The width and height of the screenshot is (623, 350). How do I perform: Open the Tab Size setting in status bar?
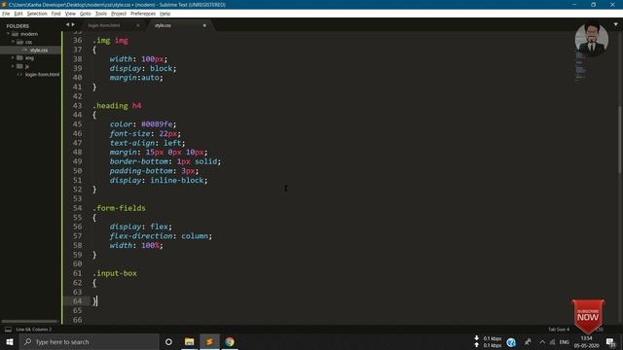pos(559,330)
